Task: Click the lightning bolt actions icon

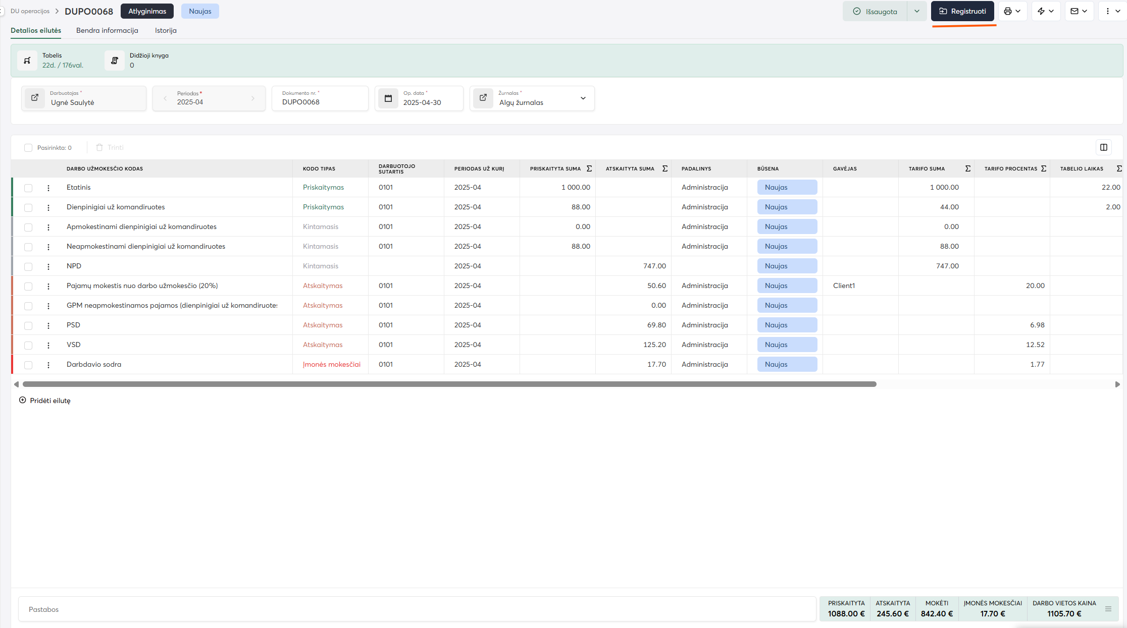Action: [x=1041, y=11]
